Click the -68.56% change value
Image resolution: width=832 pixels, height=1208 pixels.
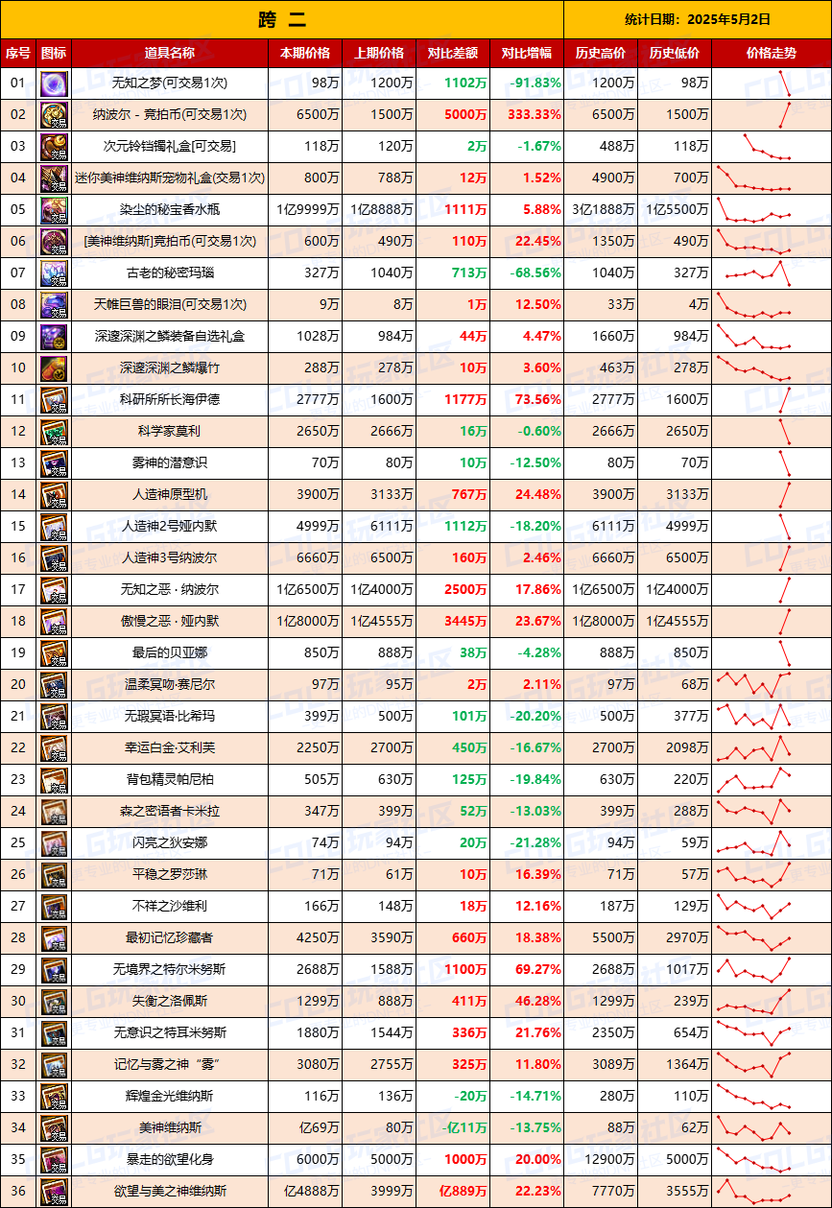(536, 272)
